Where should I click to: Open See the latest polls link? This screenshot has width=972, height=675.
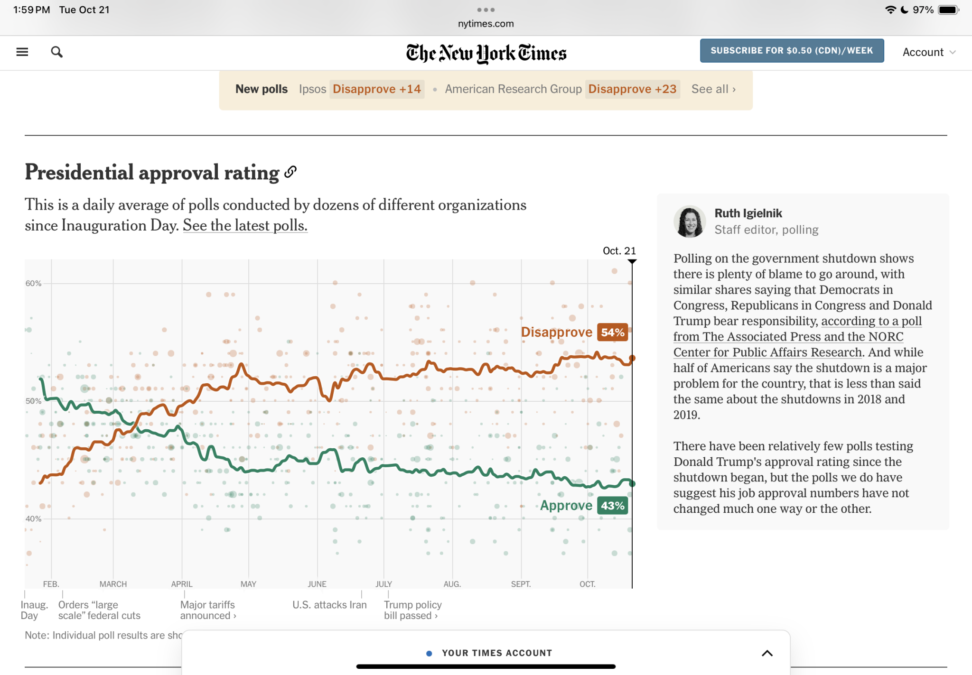pos(245,225)
